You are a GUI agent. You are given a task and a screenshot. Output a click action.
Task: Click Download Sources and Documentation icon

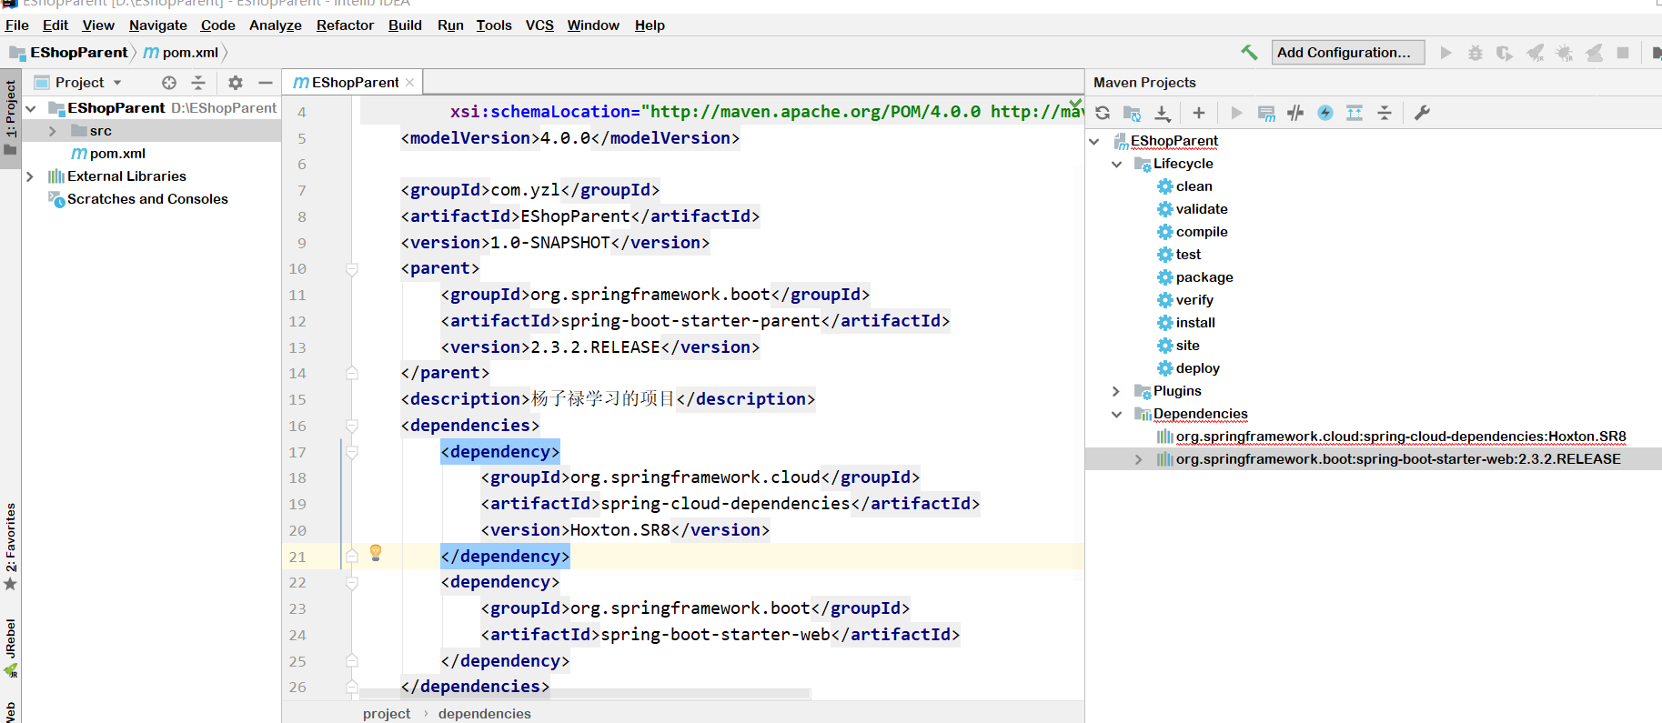(x=1163, y=113)
